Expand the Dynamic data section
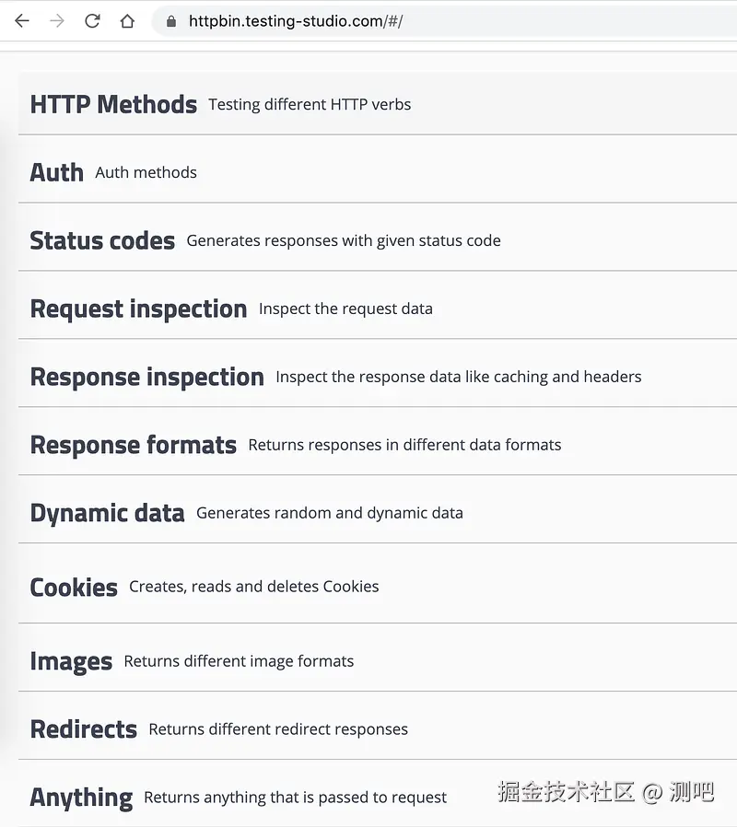 click(x=107, y=514)
